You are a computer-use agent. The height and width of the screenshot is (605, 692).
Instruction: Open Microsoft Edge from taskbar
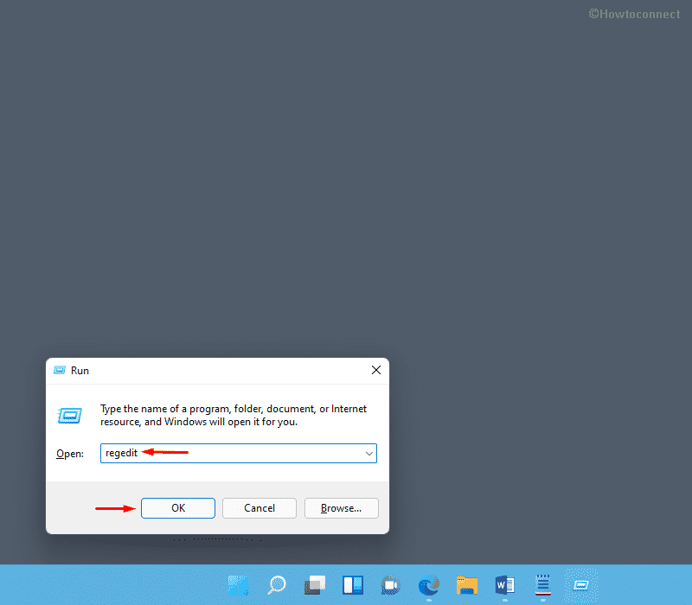tap(429, 585)
